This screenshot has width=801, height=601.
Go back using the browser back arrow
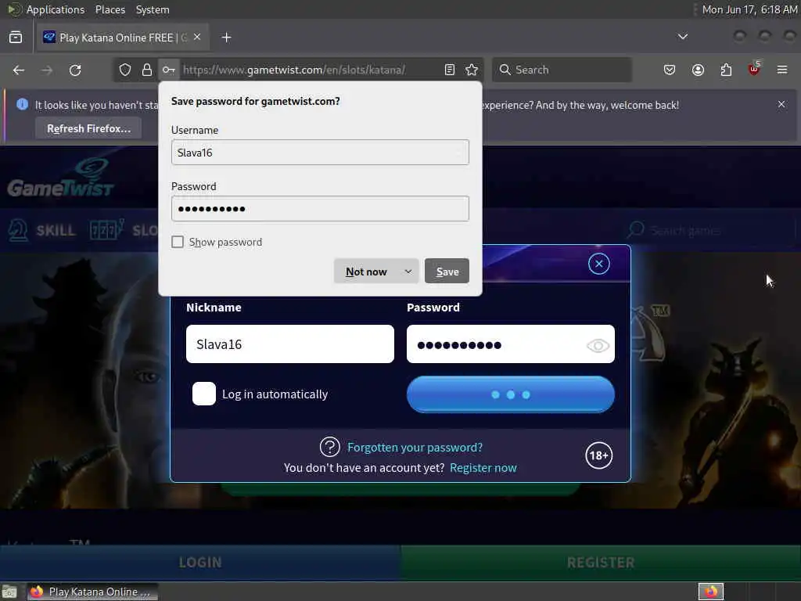[x=19, y=70]
